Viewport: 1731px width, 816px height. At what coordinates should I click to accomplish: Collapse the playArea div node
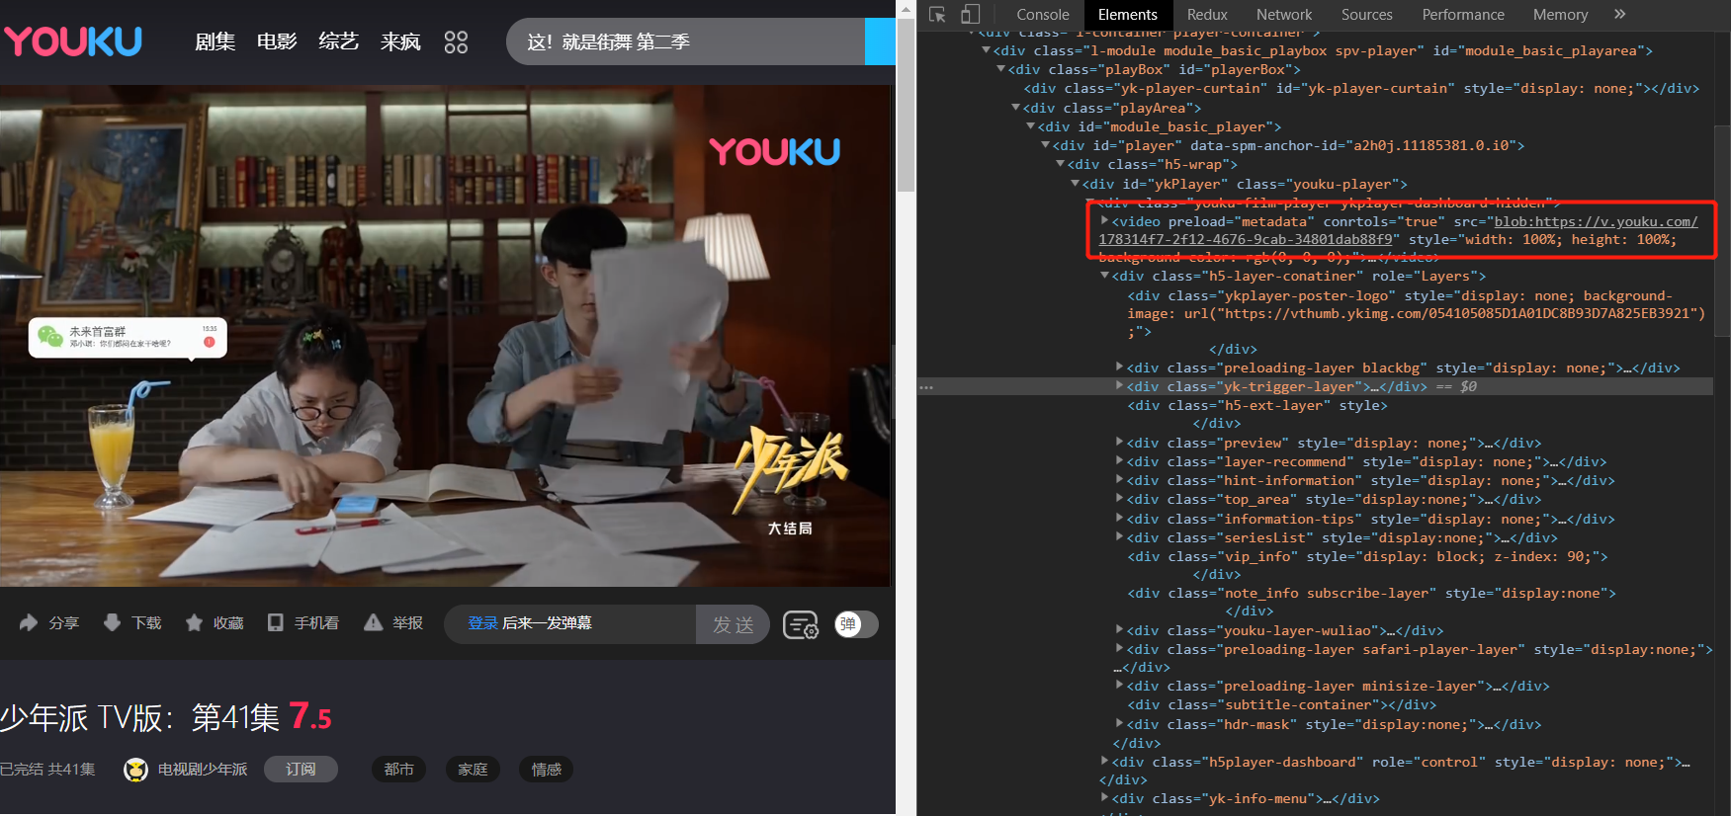1016,108
